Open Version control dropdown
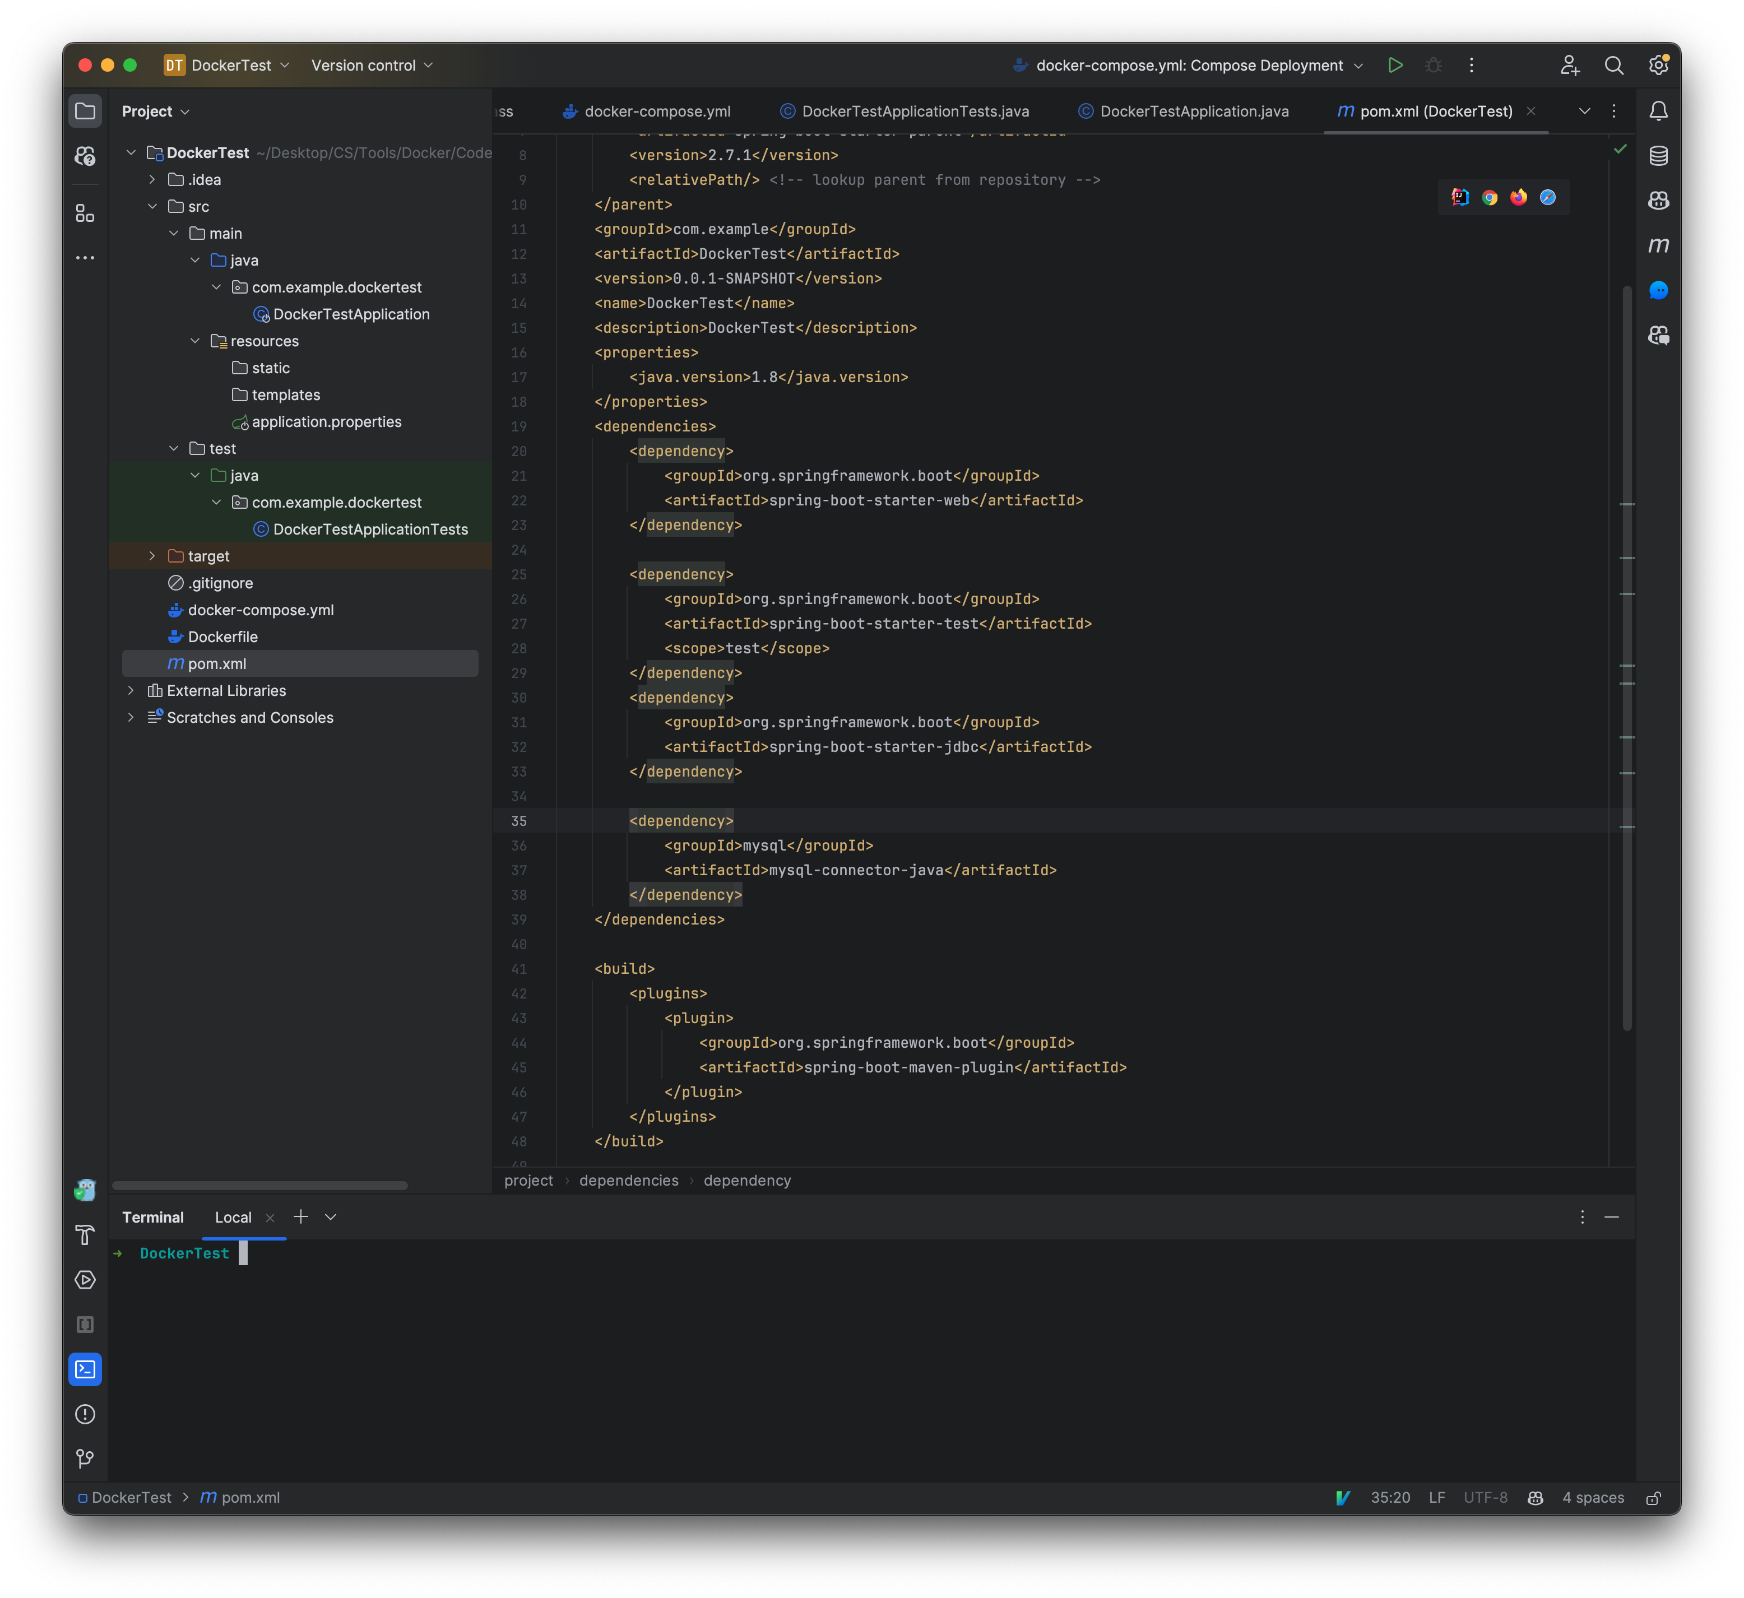Viewport: 1744px width, 1598px height. 372,66
